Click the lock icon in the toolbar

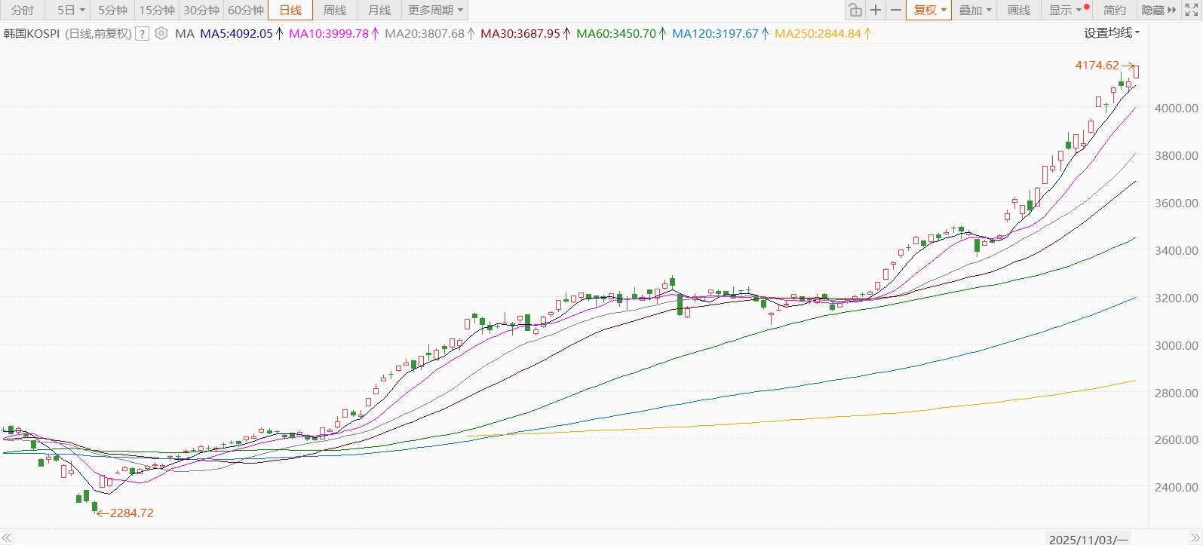(855, 10)
